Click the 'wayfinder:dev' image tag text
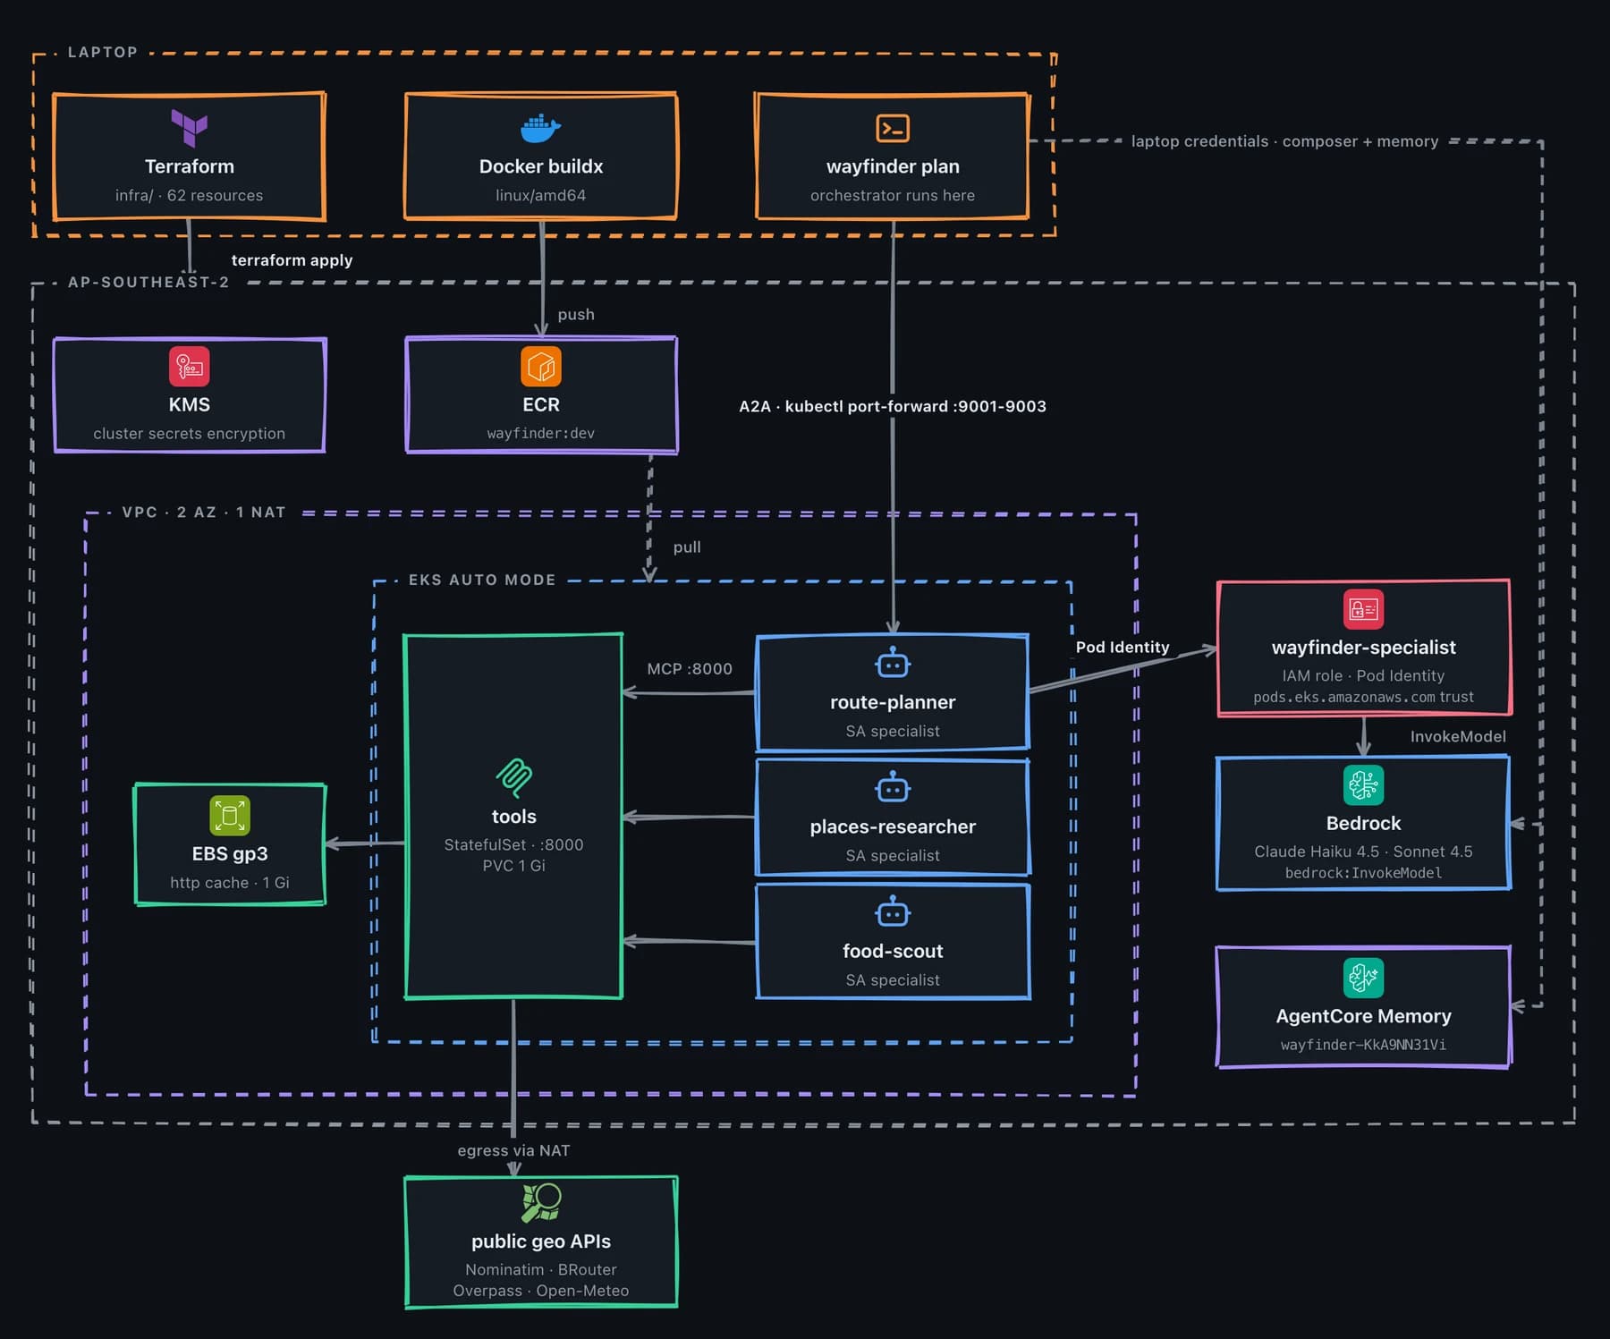Image resolution: width=1610 pixels, height=1339 pixels. click(x=541, y=433)
